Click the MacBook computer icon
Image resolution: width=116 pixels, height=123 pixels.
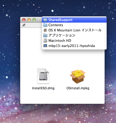[x=45, y=46]
